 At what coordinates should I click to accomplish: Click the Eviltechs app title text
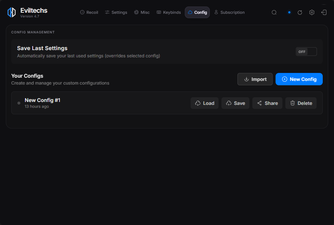34,11
